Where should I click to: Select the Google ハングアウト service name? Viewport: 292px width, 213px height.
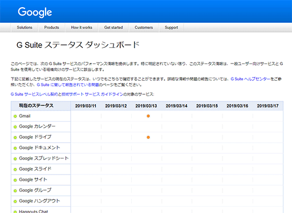click(x=39, y=201)
